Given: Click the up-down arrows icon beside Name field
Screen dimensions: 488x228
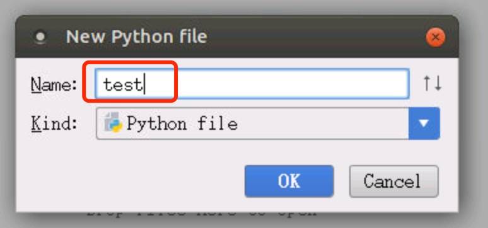Looking at the screenshot, I should click(x=433, y=83).
